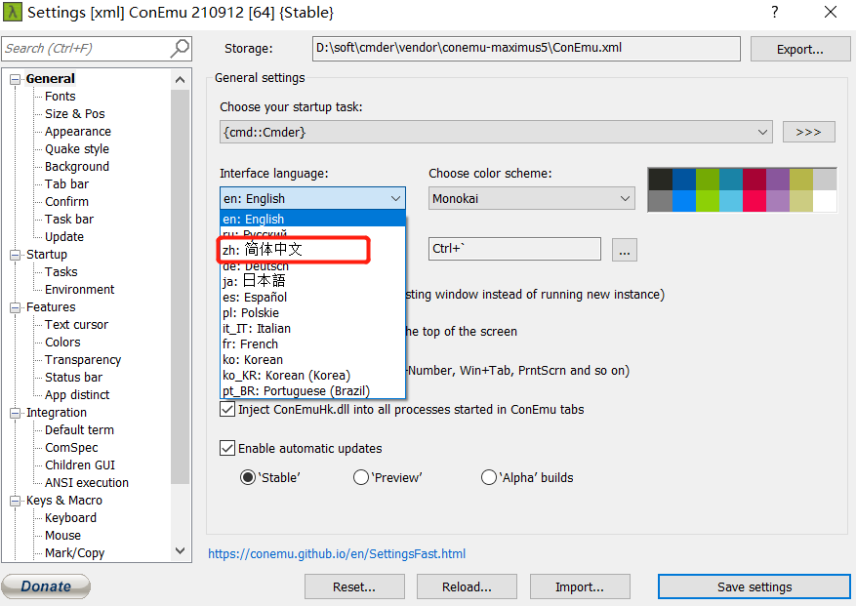Close the interface language dropdown arrow

tap(396, 199)
